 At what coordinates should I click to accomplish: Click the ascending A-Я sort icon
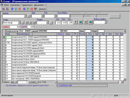pyautogui.click(x=4, y=9)
